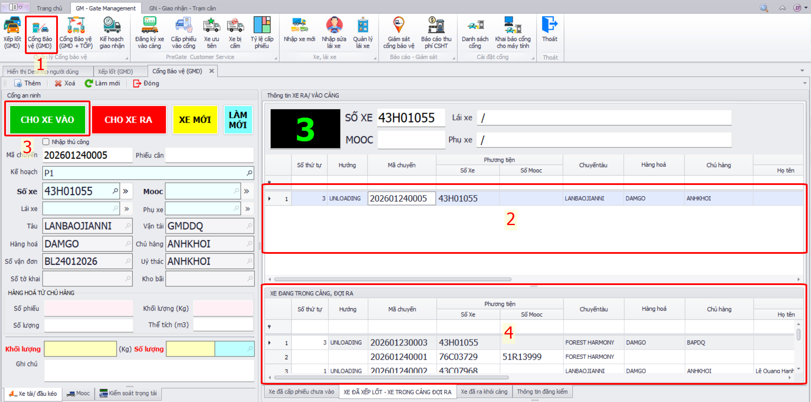Viewport: 811px width, 402px height.
Task: Click expand arrows next to Số xe field
Action: tap(126, 191)
